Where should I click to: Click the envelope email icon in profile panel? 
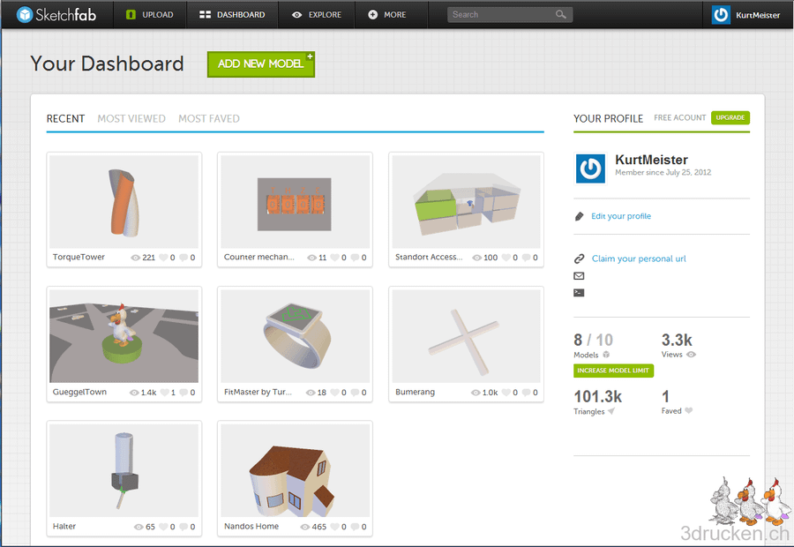[x=579, y=276]
